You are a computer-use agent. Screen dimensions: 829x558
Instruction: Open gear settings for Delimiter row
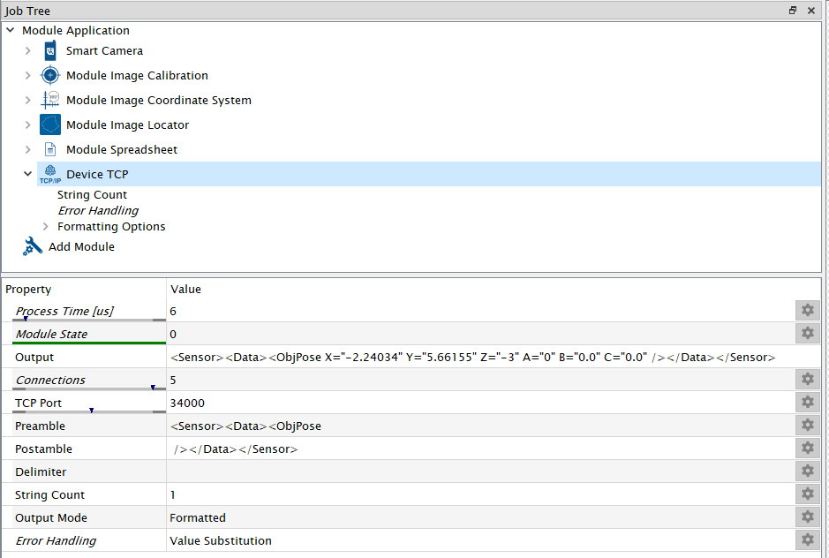807,471
